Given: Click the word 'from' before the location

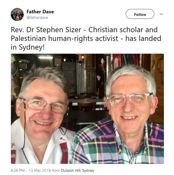Looking at the screenshot, I should click(56, 171).
